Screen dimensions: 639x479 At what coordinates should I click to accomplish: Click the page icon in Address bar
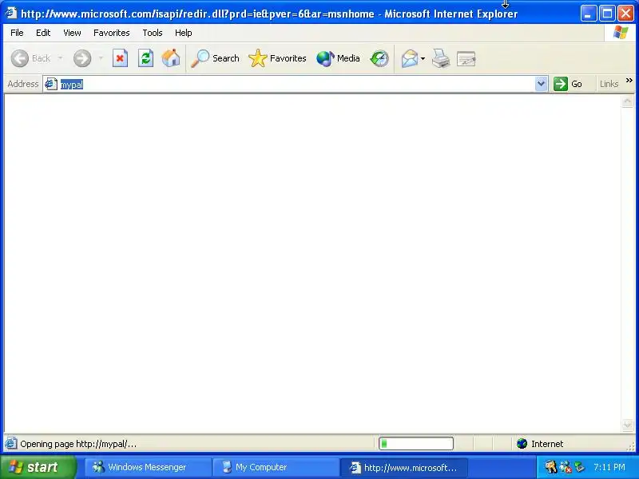click(51, 84)
